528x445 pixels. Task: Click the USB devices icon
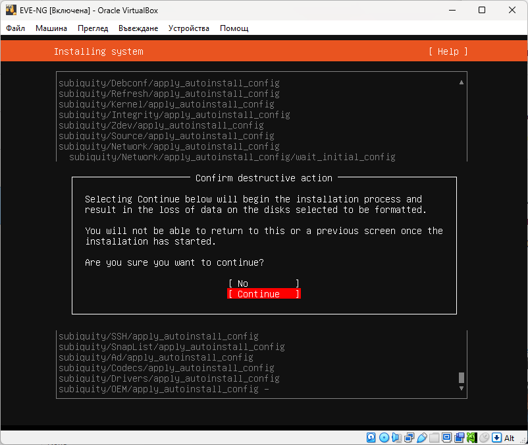[x=421, y=438]
